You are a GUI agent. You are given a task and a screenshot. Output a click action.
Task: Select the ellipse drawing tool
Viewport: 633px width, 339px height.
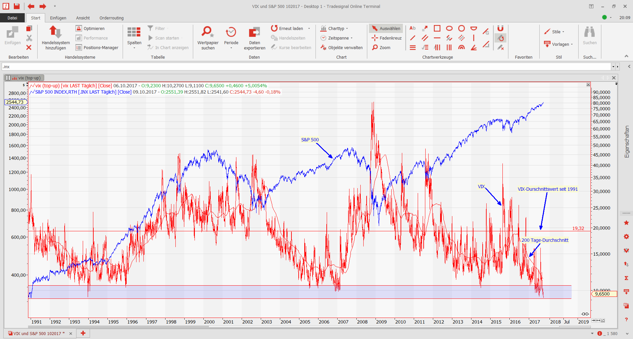point(449,28)
